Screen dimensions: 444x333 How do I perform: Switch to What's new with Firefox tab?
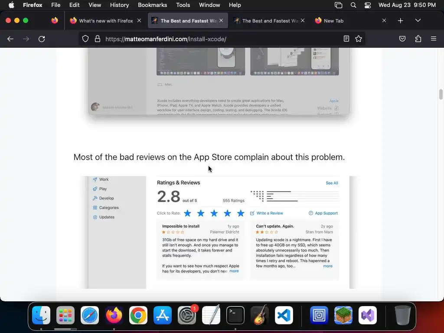point(105,21)
